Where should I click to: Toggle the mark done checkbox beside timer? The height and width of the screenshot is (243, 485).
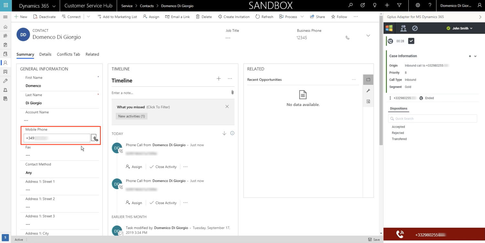[411, 41]
